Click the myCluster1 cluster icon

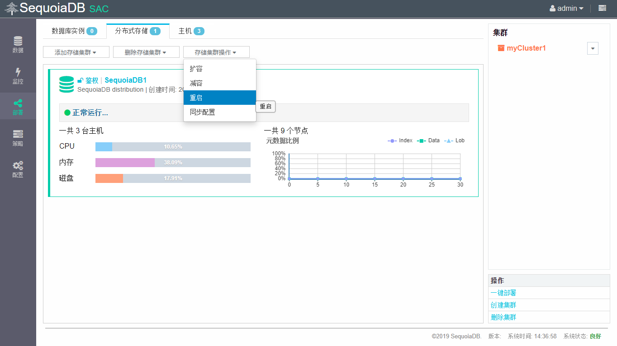click(501, 48)
